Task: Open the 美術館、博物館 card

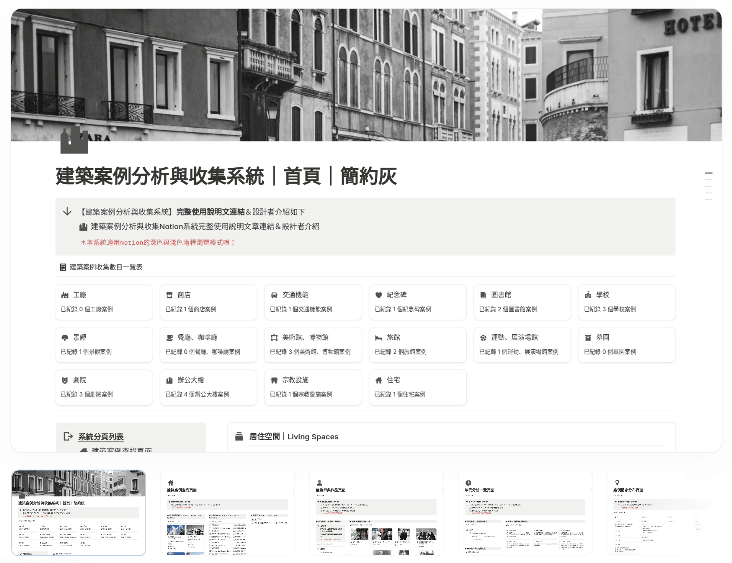Action: [313, 345]
